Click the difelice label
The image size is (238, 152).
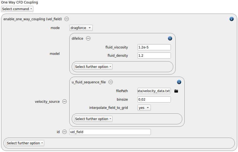[x=77, y=39]
